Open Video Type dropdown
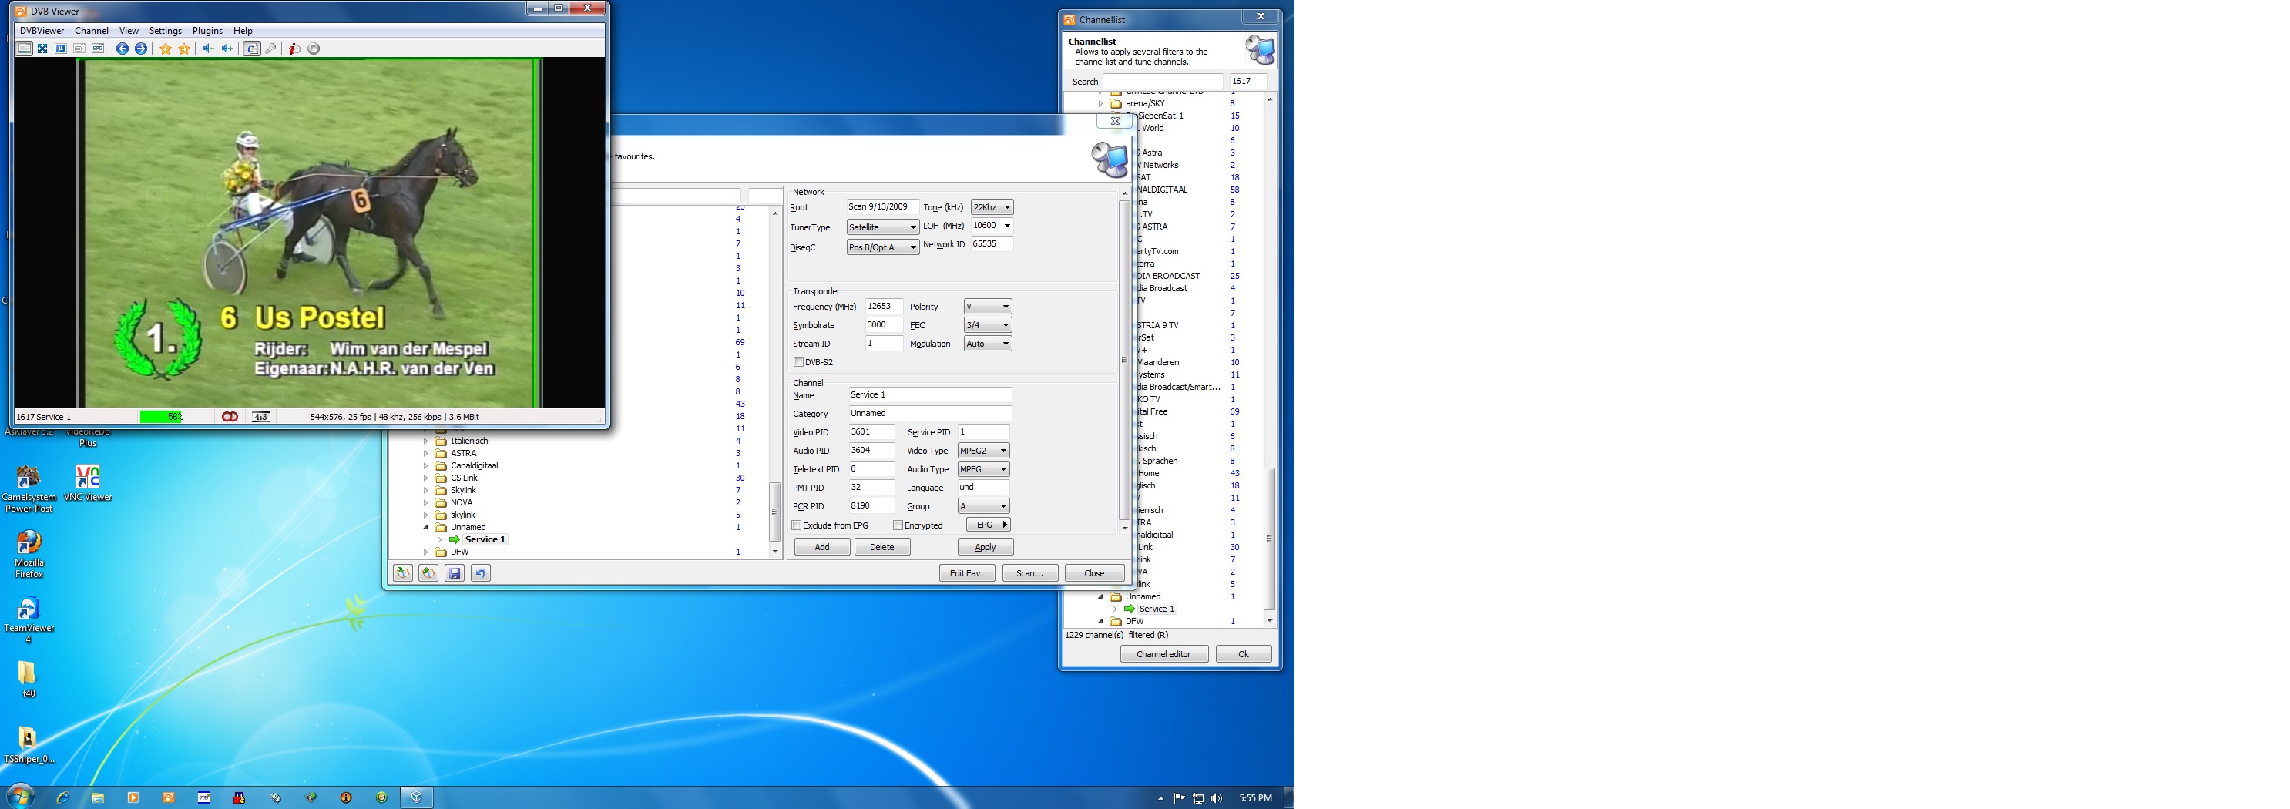Screen dimensions: 2290x809 pos(983,451)
